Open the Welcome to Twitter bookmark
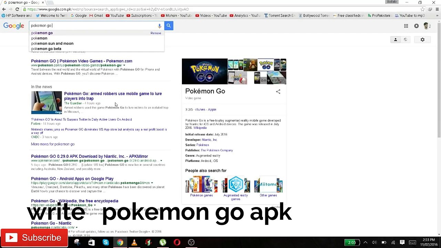This screenshot has width=441, height=248. [51, 15]
